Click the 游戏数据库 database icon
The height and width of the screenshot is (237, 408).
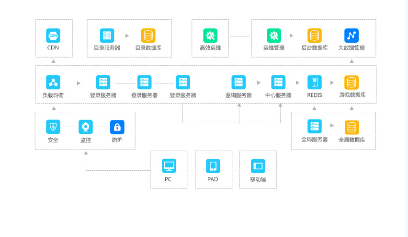pyautogui.click(x=352, y=82)
